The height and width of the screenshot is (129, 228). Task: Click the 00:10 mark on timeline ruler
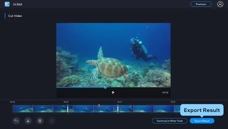coord(119,102)
